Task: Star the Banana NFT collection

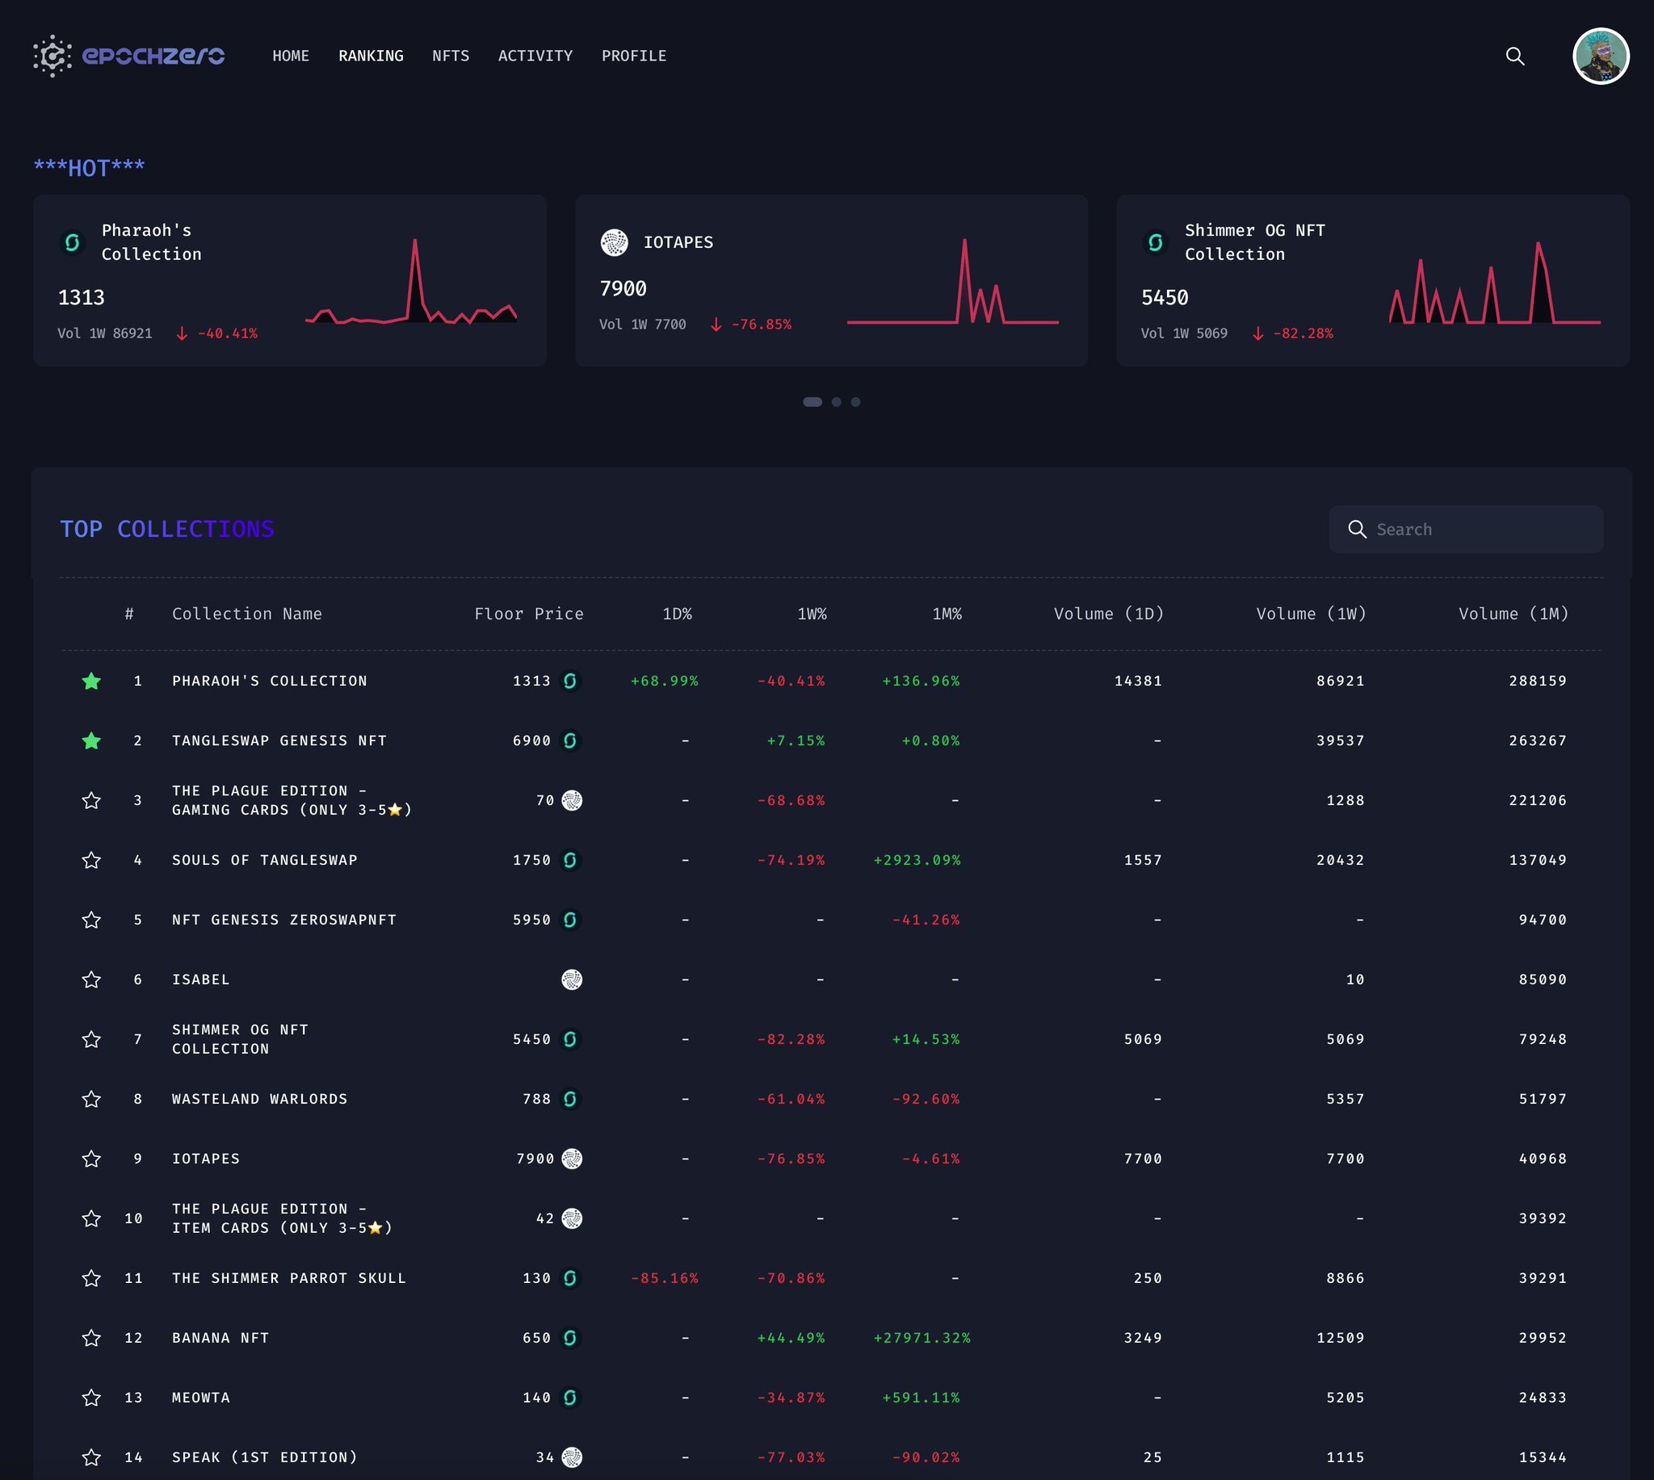Action: tap(91, 1338)
